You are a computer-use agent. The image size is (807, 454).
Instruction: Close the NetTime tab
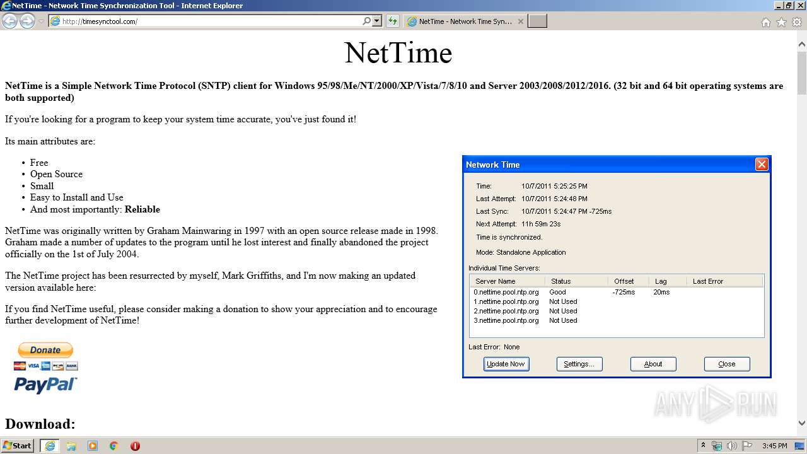(520, 21)
